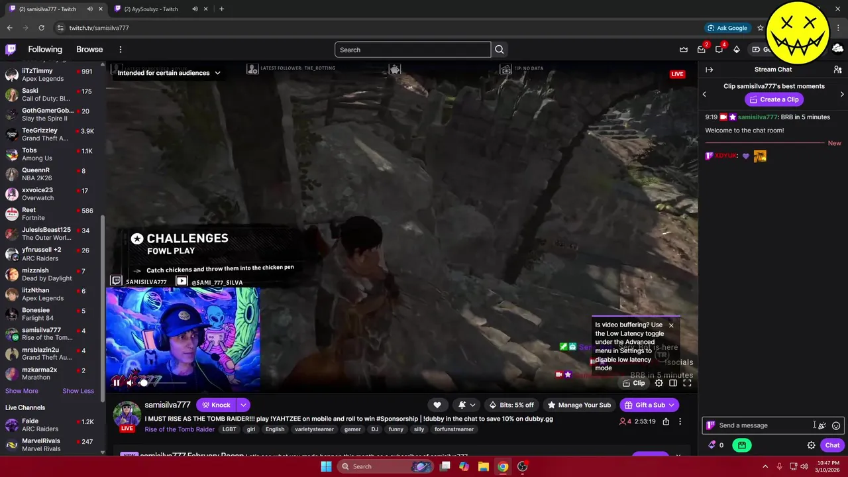Click Show Less in followed channels
The image size is (848, 477).
(78, 391)
